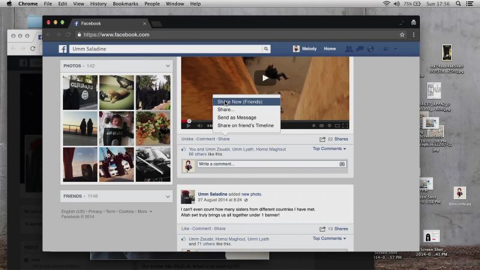Open the Bookmarks menu
The height and width of the screenshot is (270, 480).
point(125,4)
